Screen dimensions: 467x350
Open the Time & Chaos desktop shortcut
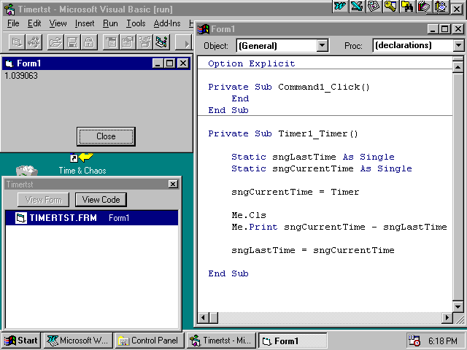click(x=82, y=163)
